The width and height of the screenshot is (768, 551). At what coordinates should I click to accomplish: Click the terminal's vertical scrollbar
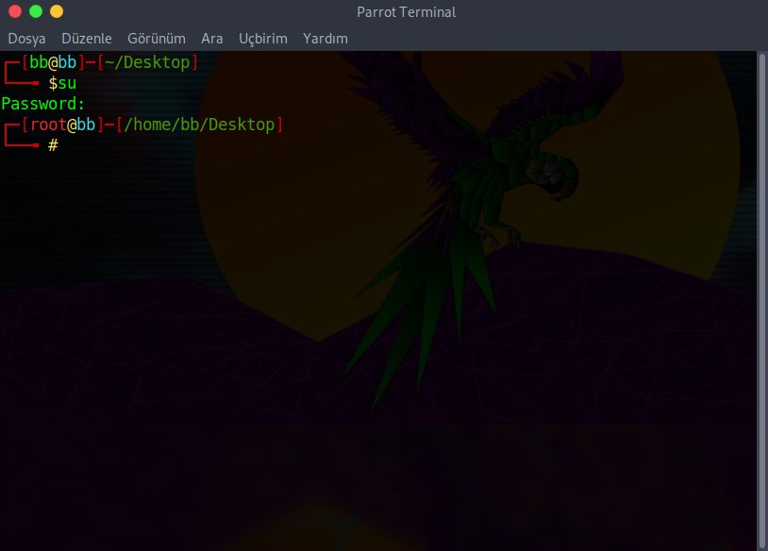761,301
